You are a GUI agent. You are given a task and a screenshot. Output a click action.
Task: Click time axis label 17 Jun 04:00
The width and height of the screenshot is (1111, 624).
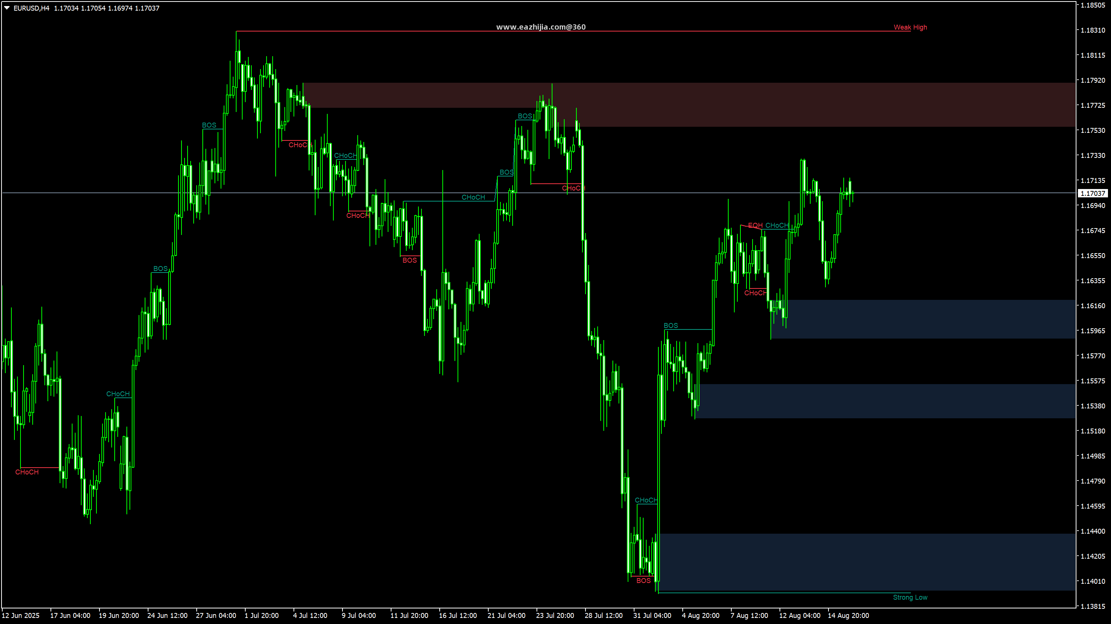(x=70, y=615)
